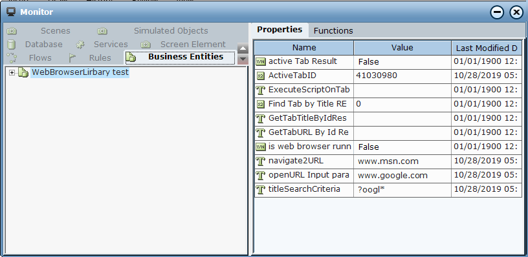Click the Flows tab icon
Viewport: 528px width, 257px height.
pyautogui.click(x=12, y=57)
